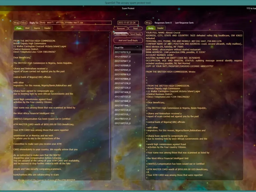This screenshot has height=192, width=256.
Task: Select email file 201211070545_0
Action: coord(128,70)
